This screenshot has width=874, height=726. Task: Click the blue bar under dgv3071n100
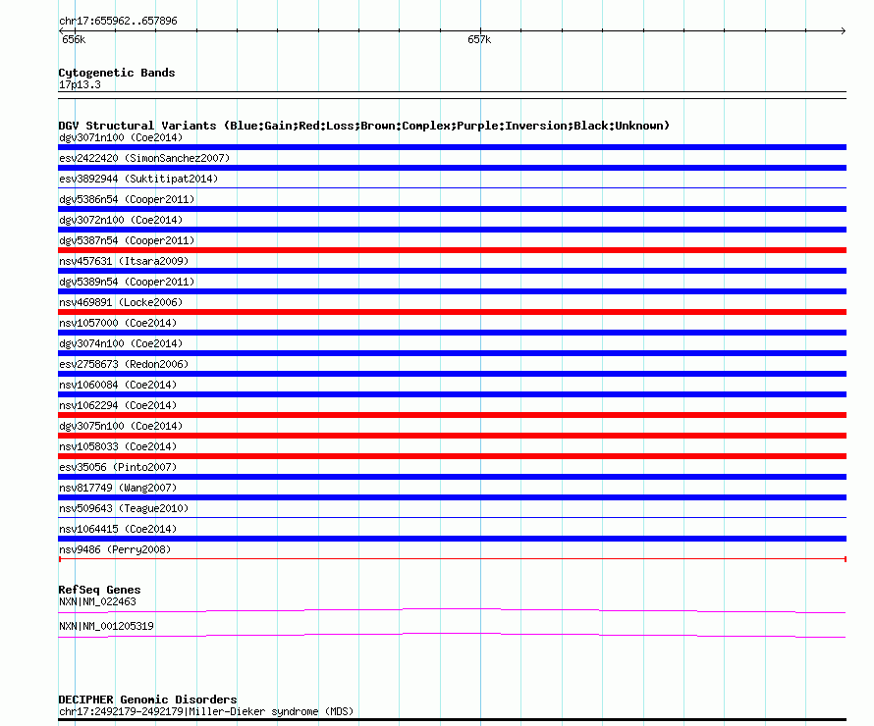pos(452,147)
